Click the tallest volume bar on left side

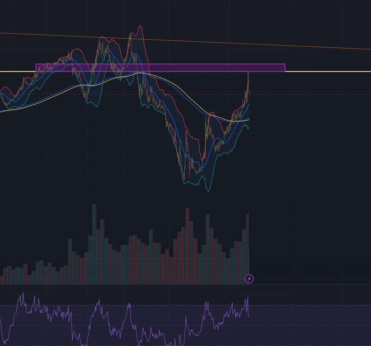click(94, 244)
